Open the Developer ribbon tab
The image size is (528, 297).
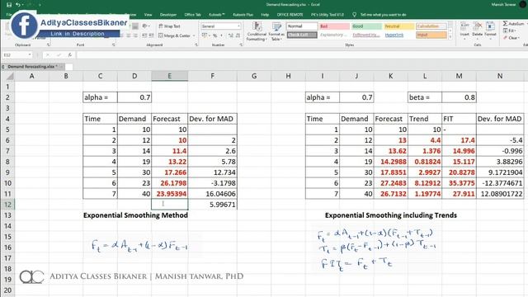click(168, 15)
